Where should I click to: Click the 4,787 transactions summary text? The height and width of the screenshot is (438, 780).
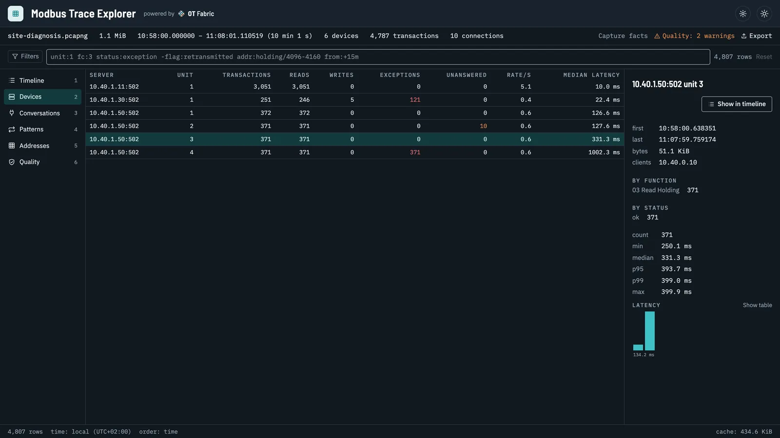(x=404, y=36)
